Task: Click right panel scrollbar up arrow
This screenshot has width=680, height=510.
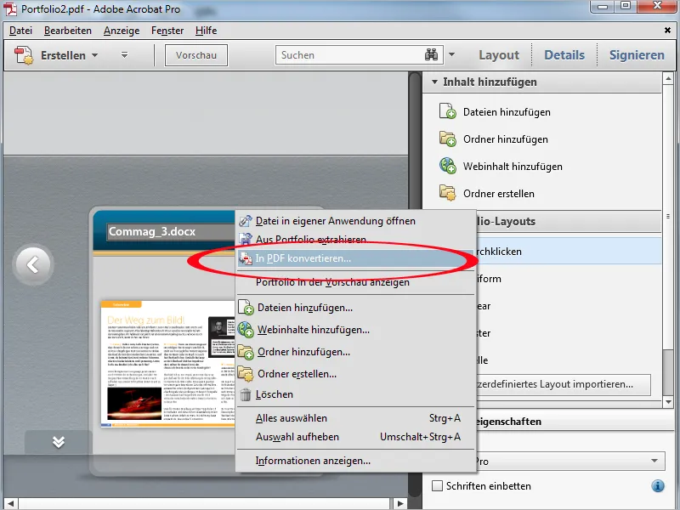Action: (x=668, y=78)
